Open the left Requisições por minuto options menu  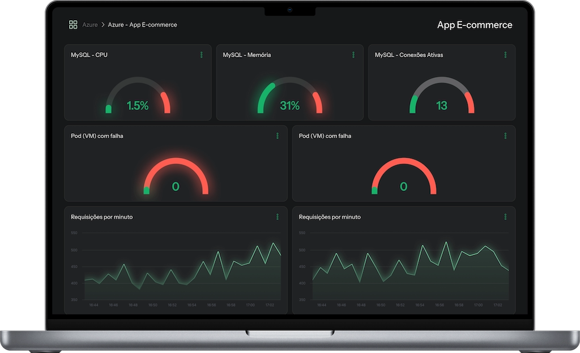[x=278, y=217]
